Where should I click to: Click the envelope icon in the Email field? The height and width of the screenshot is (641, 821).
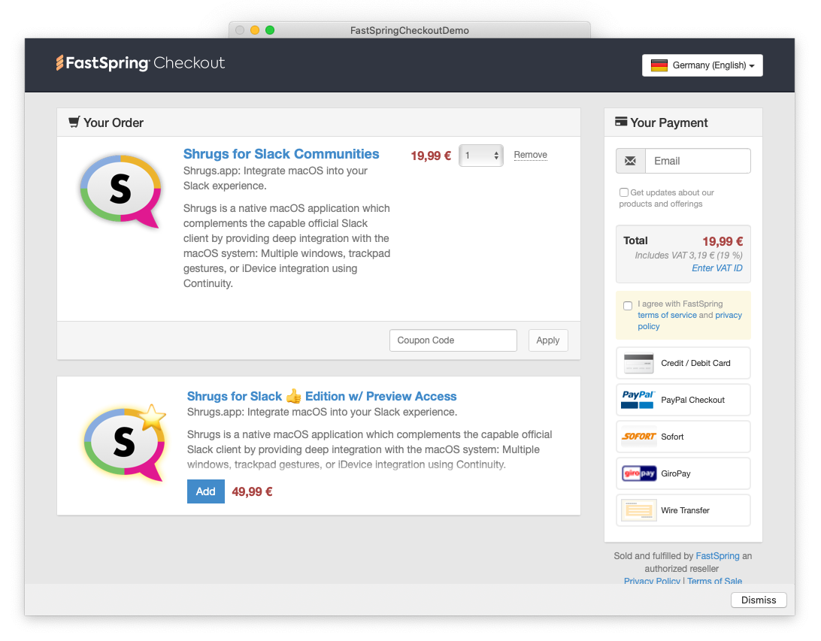630,161
